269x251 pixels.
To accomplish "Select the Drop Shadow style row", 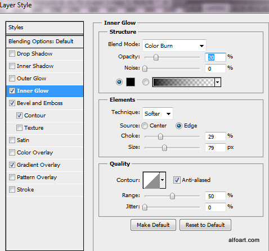I will pos(44,54).
